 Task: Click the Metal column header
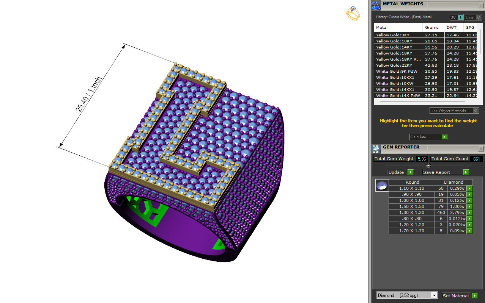[398, 27]
